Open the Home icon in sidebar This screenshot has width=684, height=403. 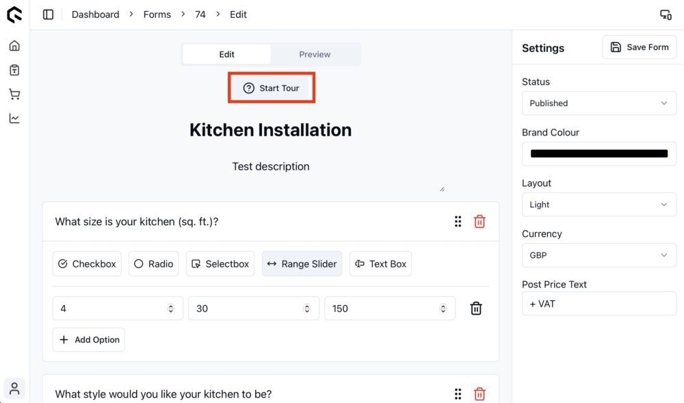tap(14, 46)
